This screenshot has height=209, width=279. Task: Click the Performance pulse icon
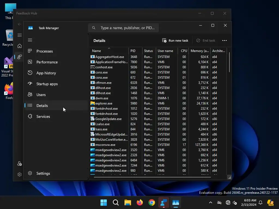30,62
